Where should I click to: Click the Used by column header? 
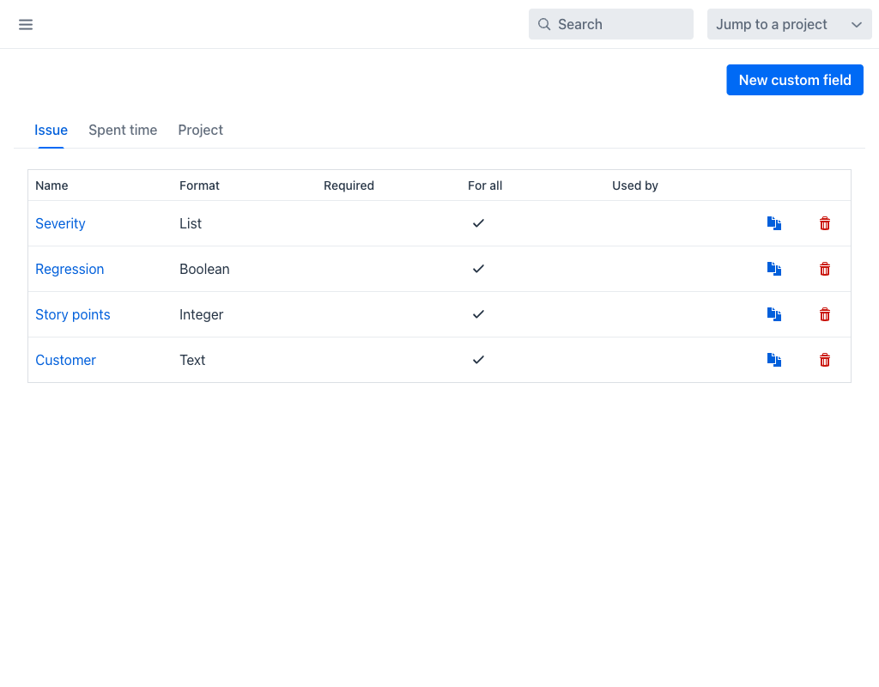point(635,185)
